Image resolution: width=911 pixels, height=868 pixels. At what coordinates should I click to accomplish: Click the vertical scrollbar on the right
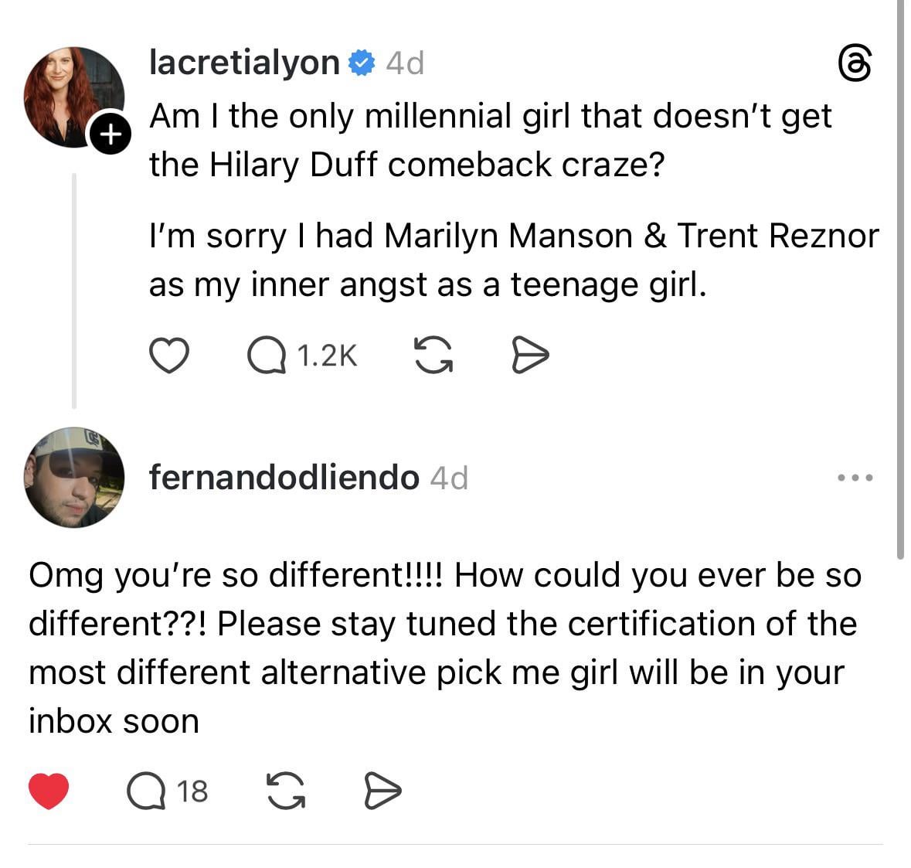(x=900, y=278)
